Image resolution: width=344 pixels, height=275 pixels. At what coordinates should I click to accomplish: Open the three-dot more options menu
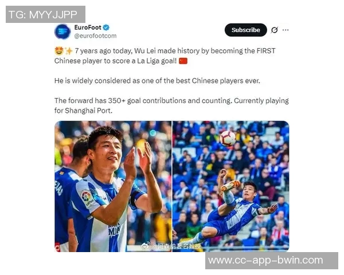[x=286, y=30]
